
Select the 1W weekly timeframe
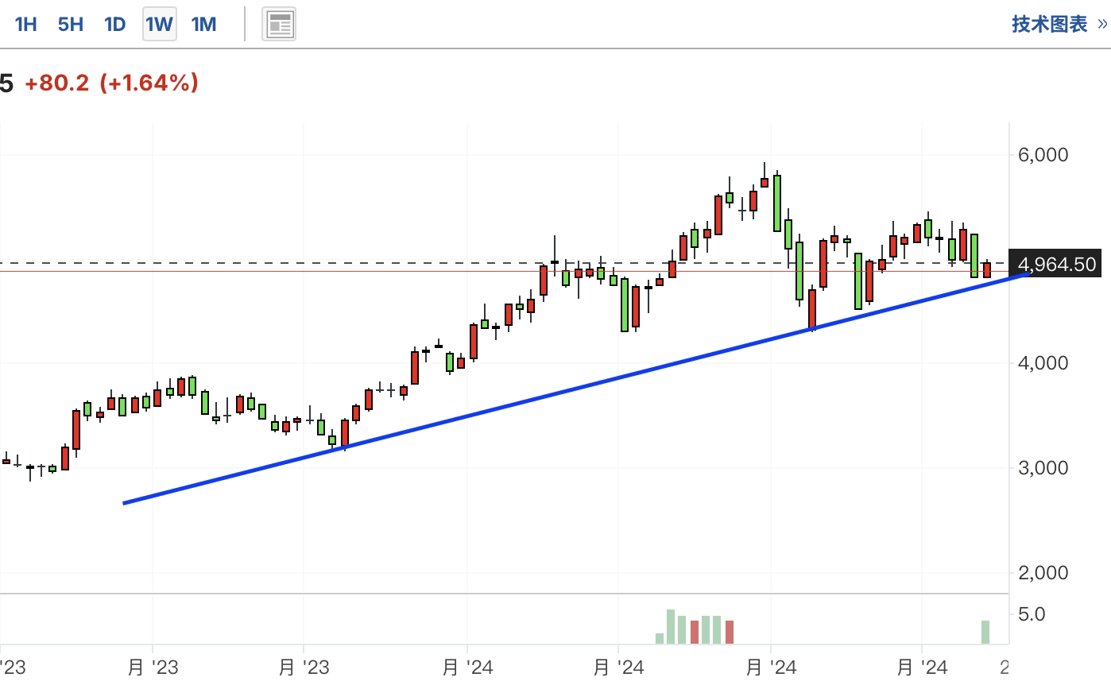click(x=159, y=24)
